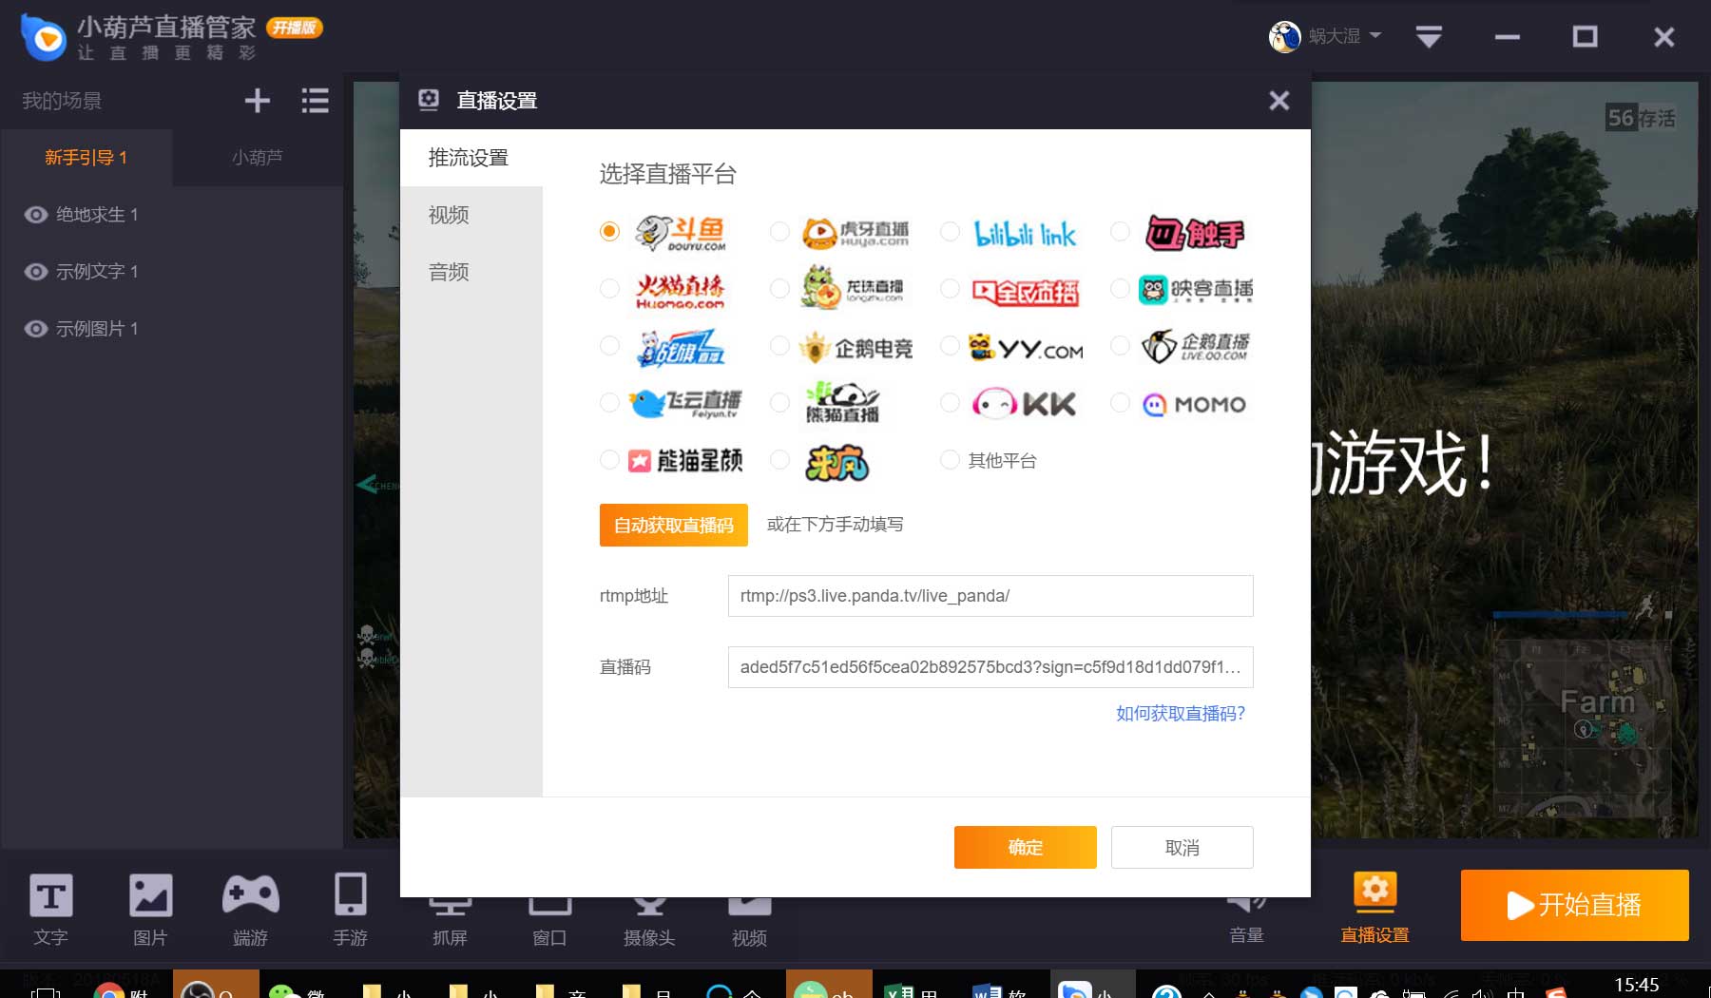Add a text source (文字)
The height and width of the screenshot is (998, 1711).
[50, 910]
